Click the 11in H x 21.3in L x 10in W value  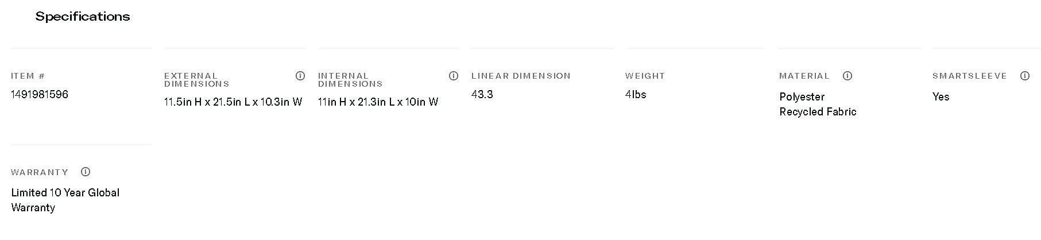(x=378, y=102)
